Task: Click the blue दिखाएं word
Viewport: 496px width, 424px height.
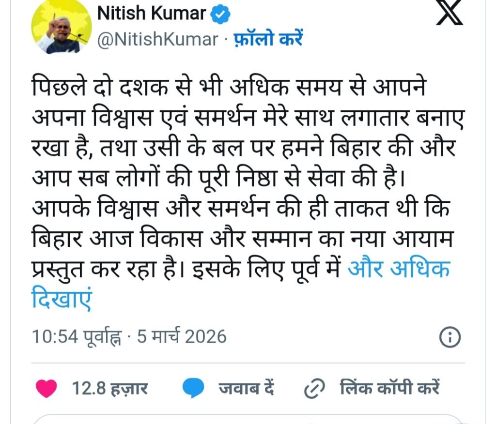Action: pyautogui.click(x=62, y=299)
